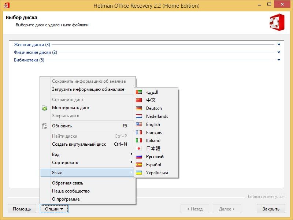The height and width of the screenshot is (220, 293).
Task: Switch language to Deutsch
Action: [x=156, y=108]
